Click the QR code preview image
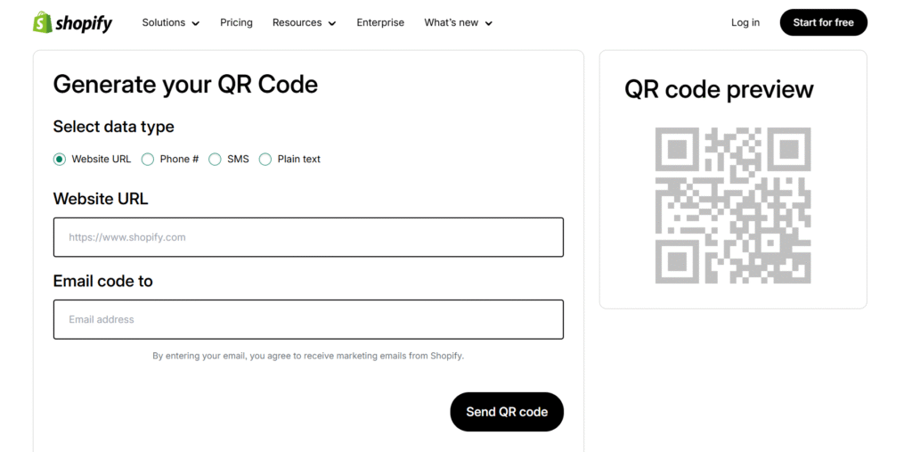 733,205
